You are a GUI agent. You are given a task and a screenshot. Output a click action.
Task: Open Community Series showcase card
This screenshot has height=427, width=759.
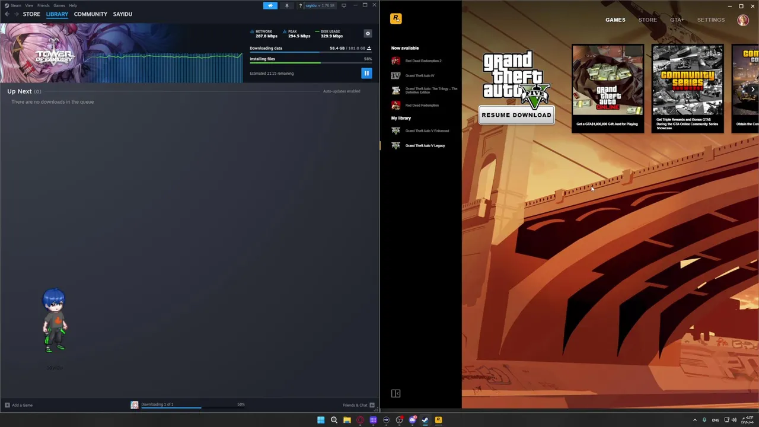tap(687, 88)
